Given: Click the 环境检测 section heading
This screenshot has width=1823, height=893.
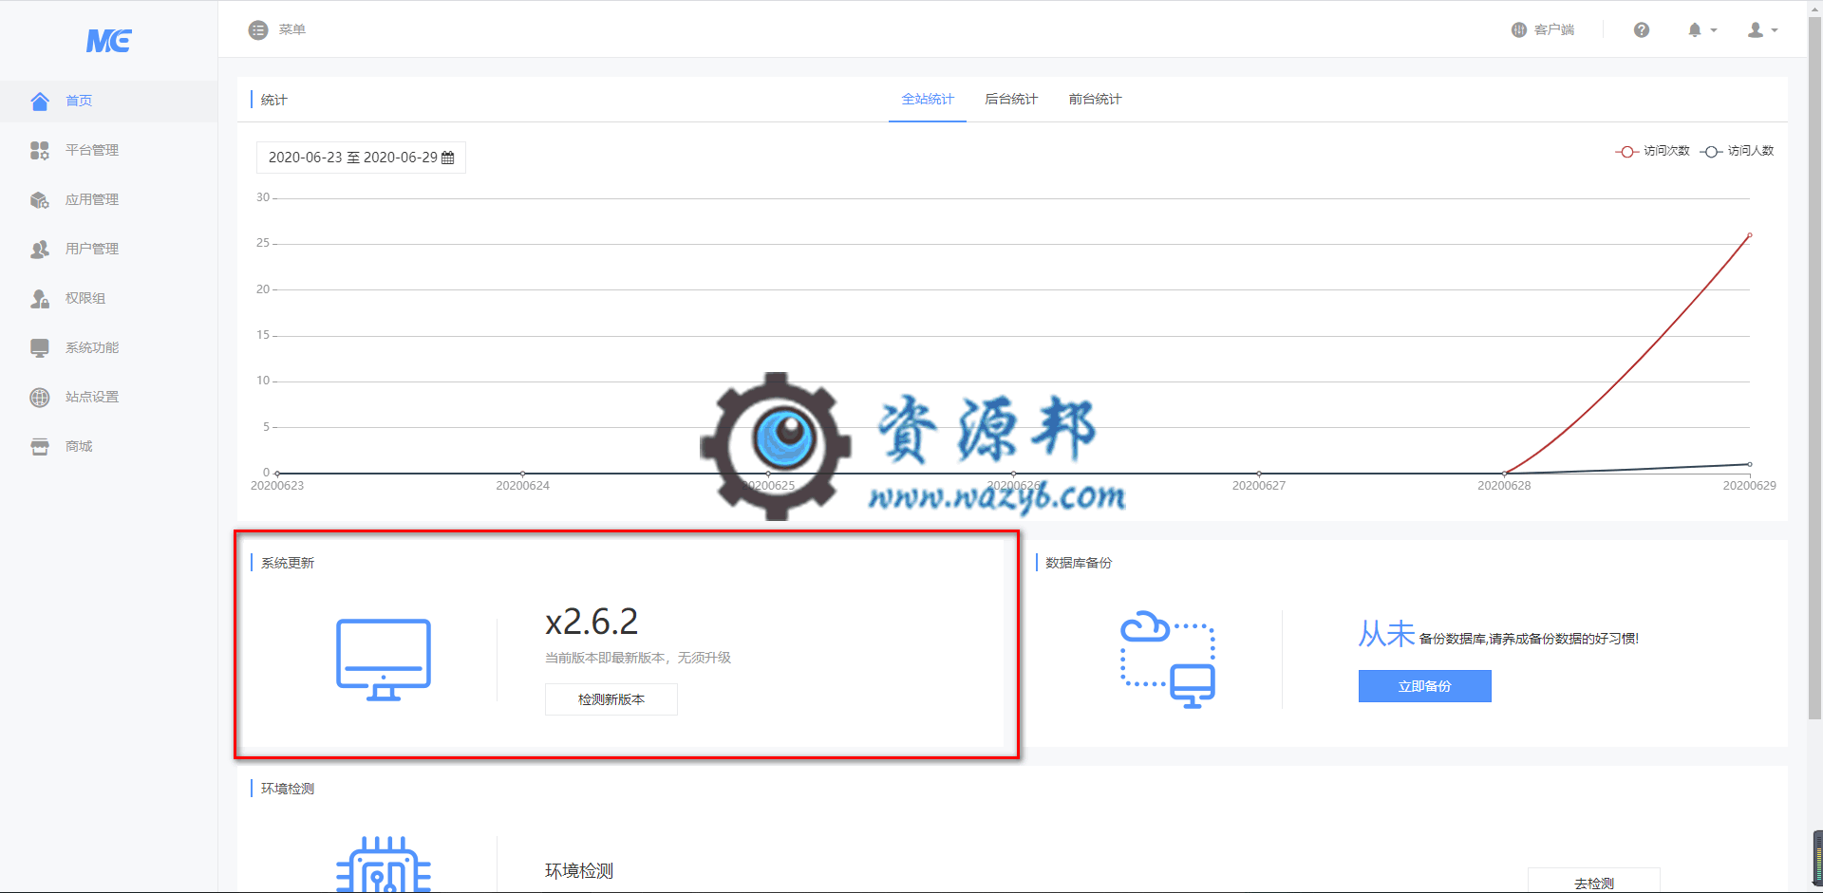Looking at the screenshot, I should [288, 789].
